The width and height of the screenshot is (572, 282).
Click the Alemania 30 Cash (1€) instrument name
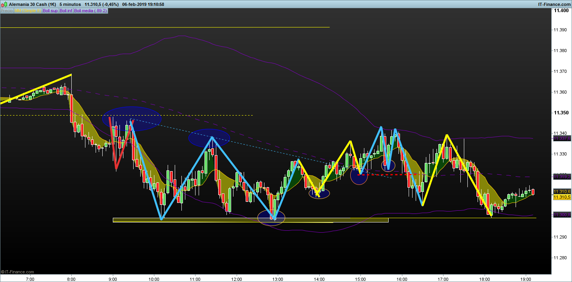[32, 4]
